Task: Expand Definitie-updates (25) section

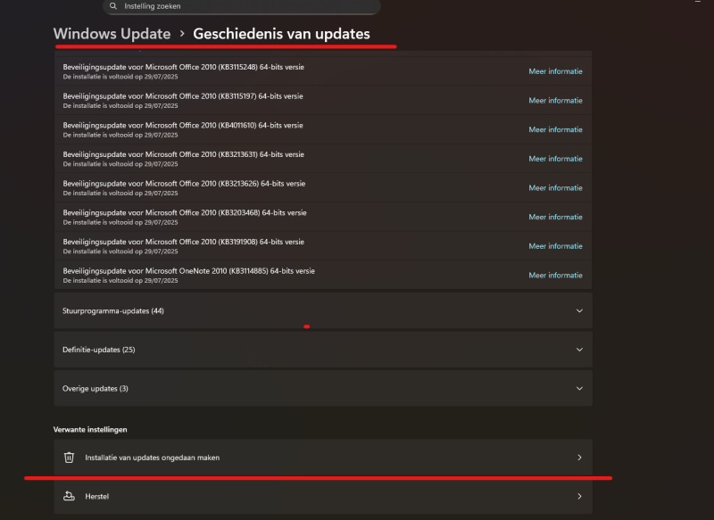Action: [x=323, y=350]
